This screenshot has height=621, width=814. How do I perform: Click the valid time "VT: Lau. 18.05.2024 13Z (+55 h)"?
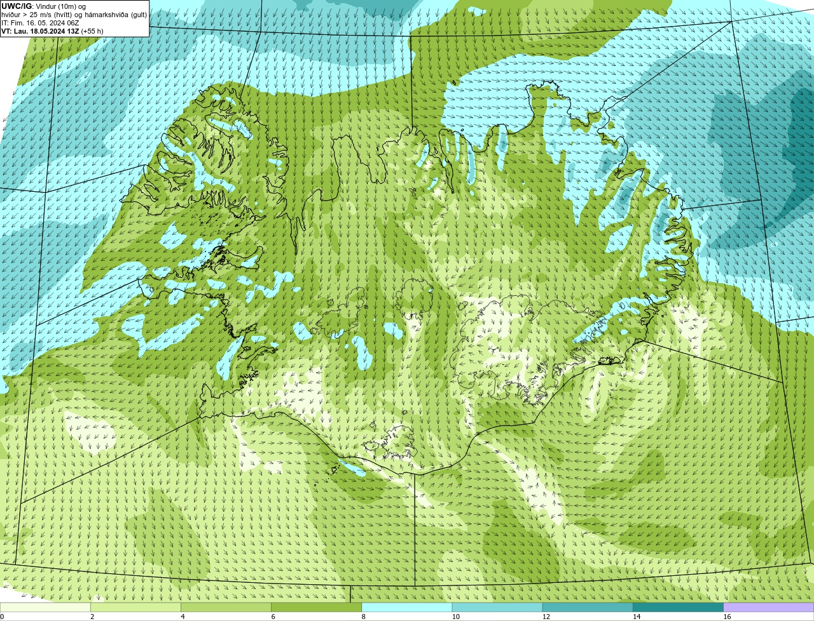[52, 30]
